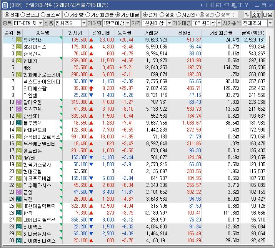275x248 pixels.
Task: Click the dark 신 badge next to 한싹
Action: (x=19, y=213)
